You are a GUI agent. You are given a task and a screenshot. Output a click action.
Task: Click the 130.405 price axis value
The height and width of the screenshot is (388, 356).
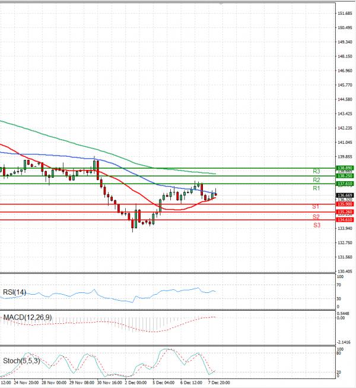[345, 272]
